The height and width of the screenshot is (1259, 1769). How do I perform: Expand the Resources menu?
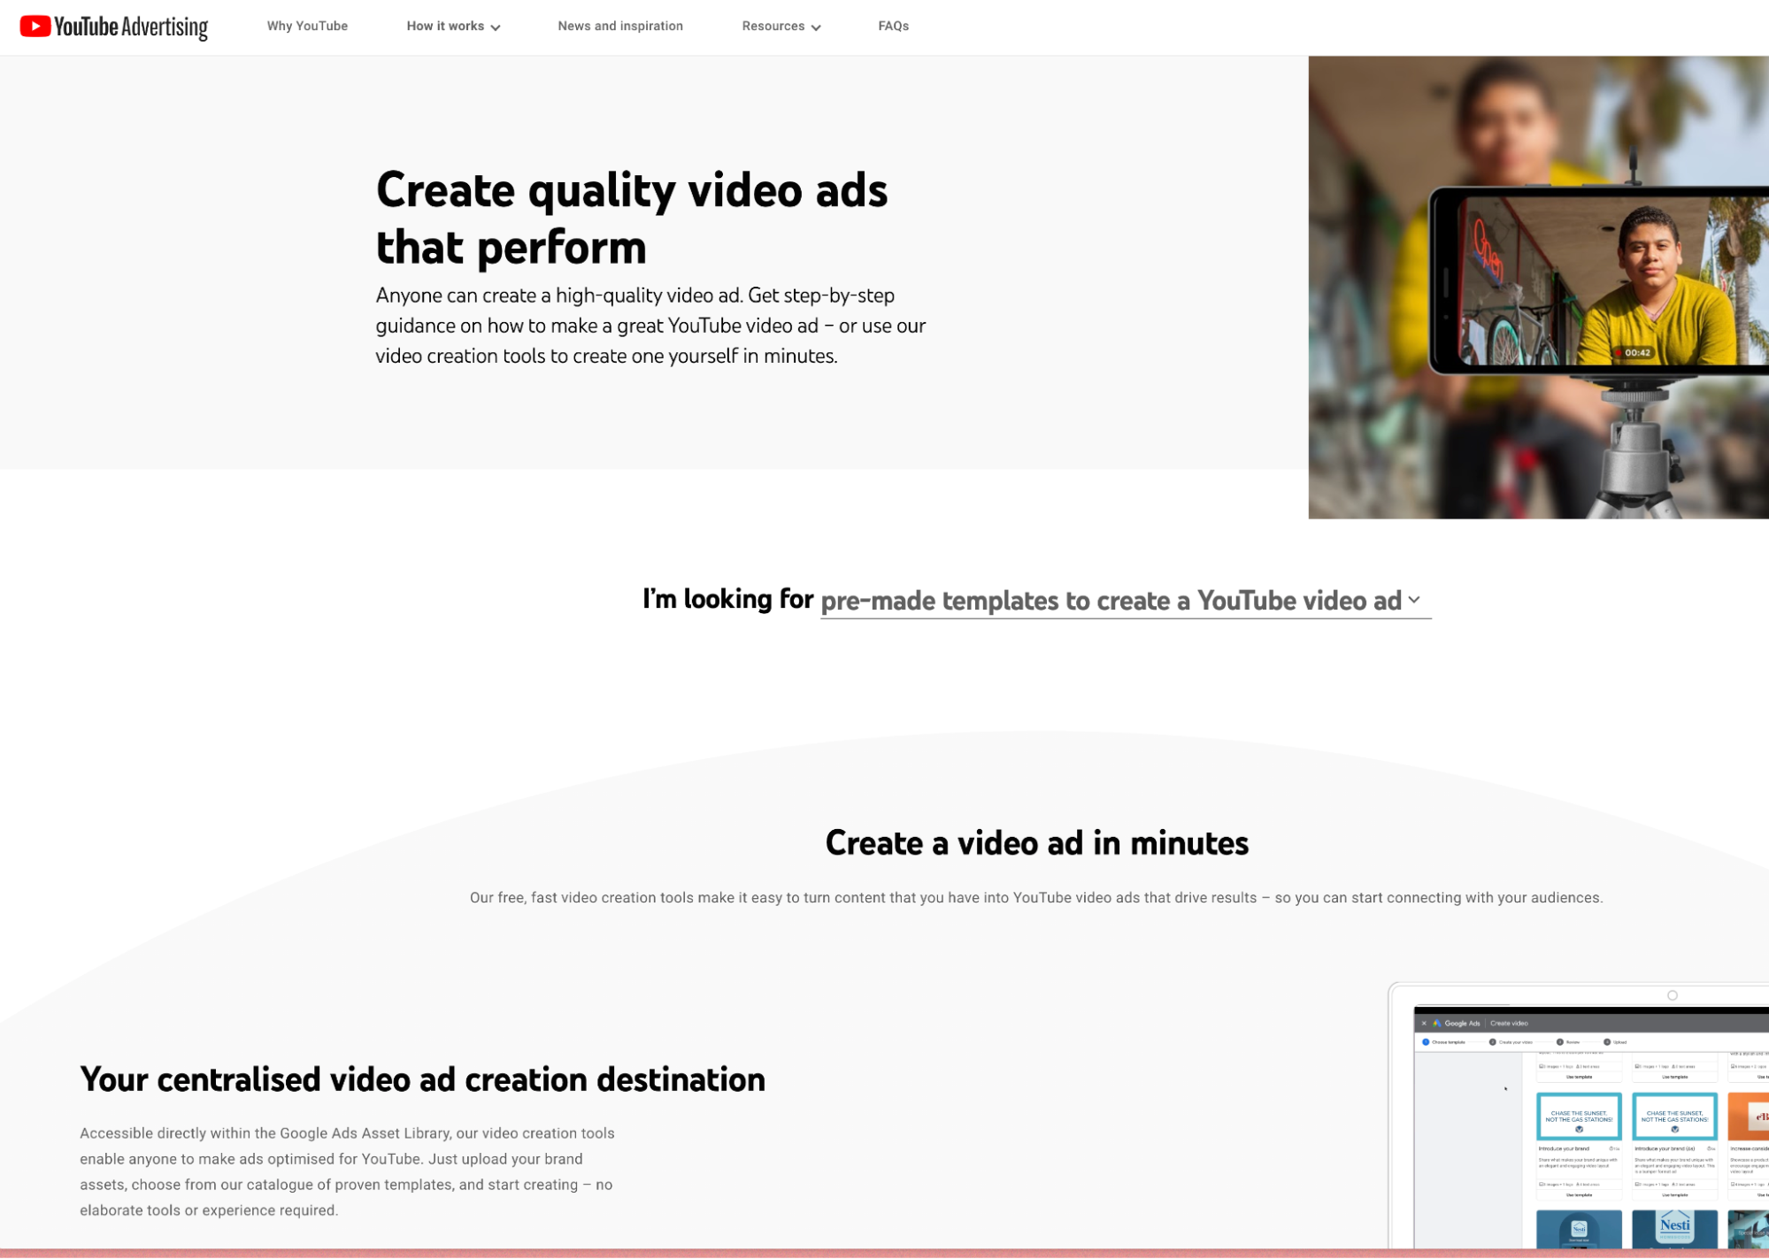(x=781, y=27)
